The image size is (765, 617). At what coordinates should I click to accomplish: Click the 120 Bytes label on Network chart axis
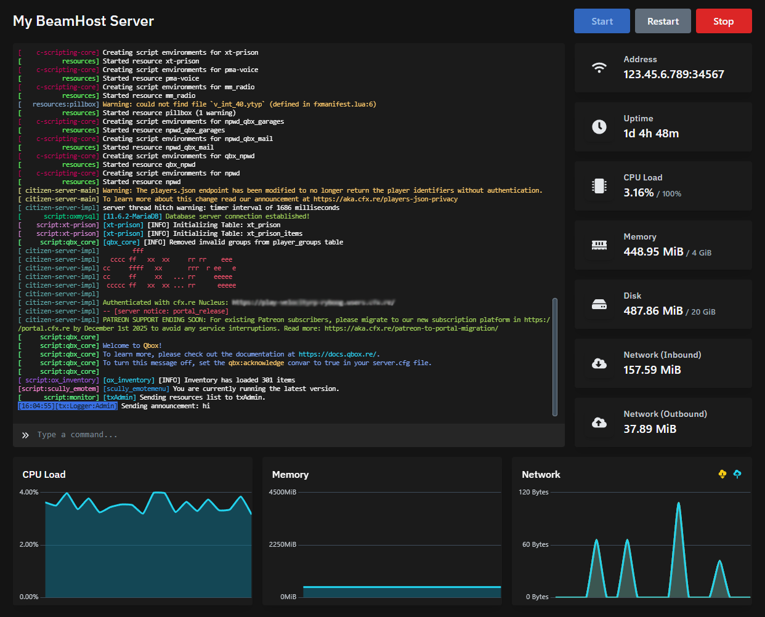(x=533, y=492)
